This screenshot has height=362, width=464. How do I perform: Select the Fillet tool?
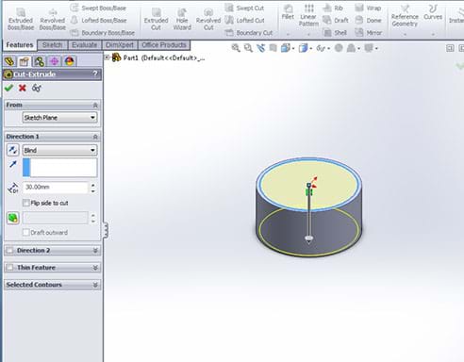point(288,12)
